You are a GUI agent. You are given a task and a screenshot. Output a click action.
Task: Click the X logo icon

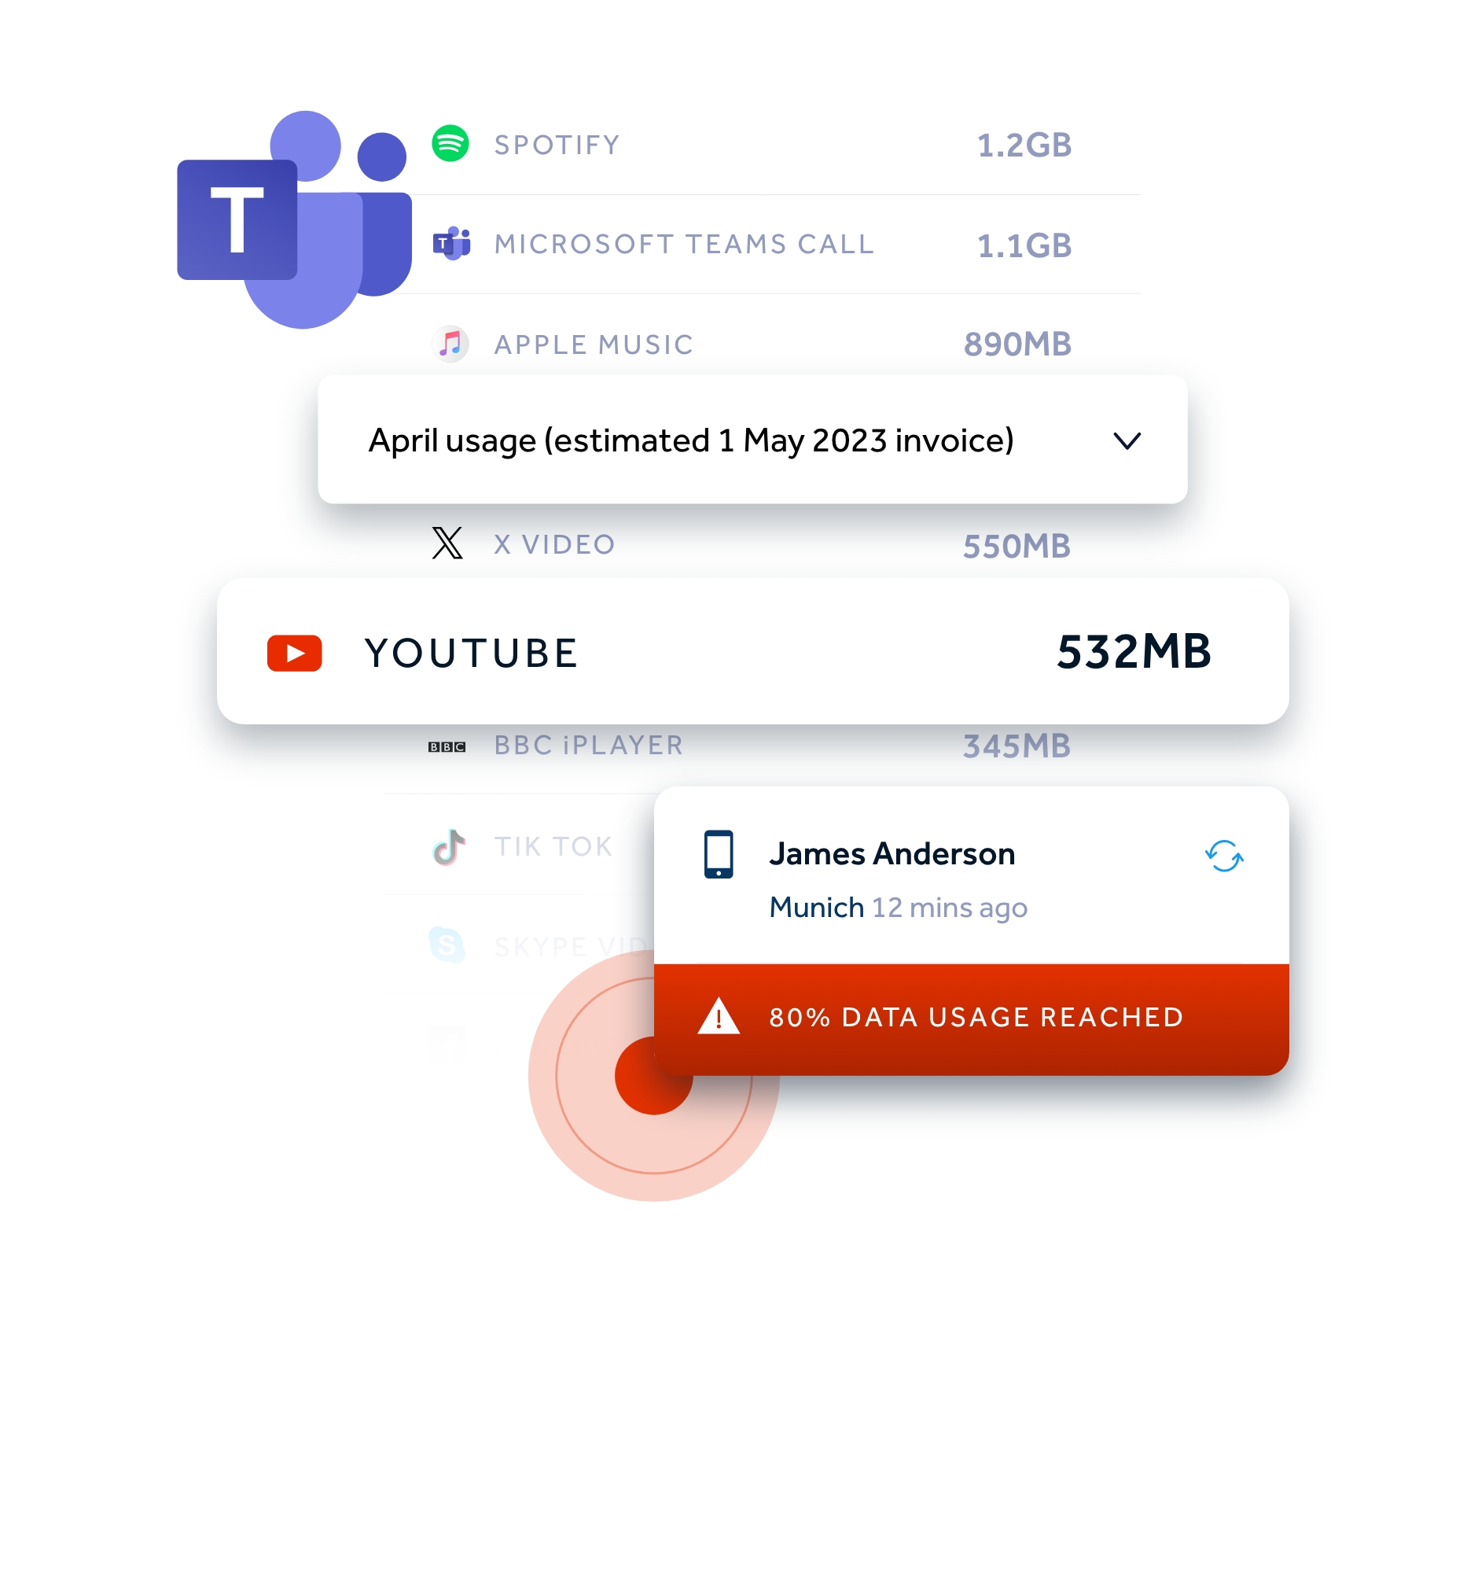[447, 543]
